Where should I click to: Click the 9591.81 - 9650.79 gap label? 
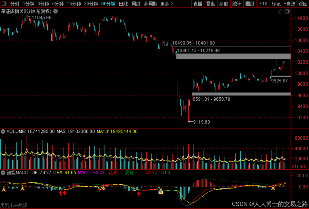[x=211, y=99]
